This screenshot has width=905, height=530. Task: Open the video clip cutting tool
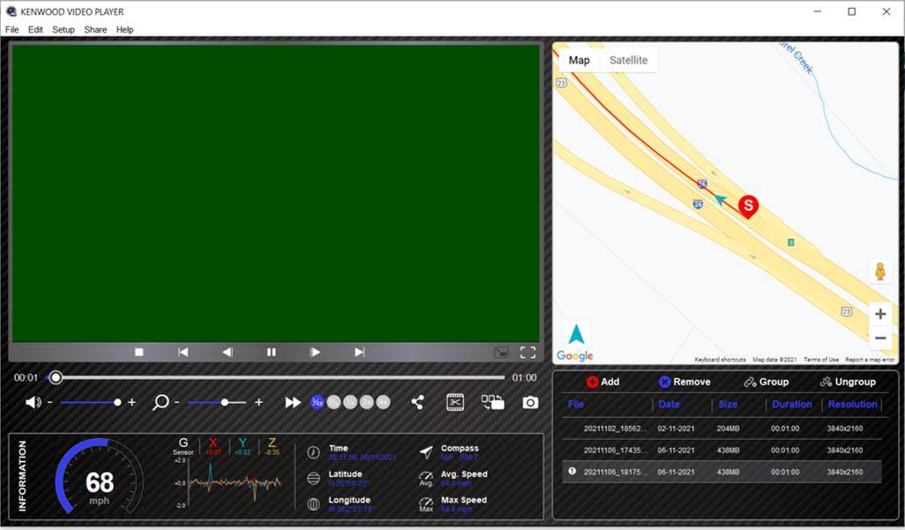pyautogui.click(x=455, y=402)
